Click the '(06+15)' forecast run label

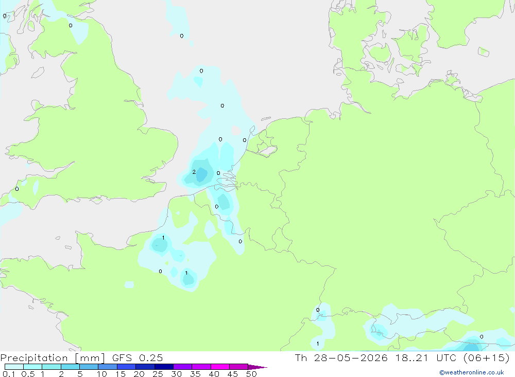487,357
